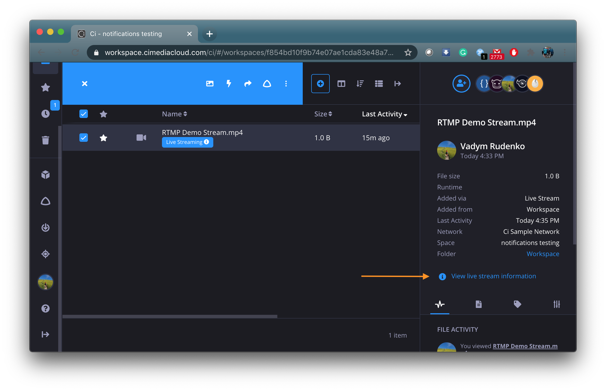The width and height of the screenshot is (606, 391).
Task: Open the sort order icon
Action: 360,84
